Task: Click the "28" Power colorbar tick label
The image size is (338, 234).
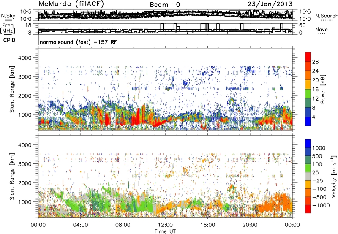Action: pos(315,62)
